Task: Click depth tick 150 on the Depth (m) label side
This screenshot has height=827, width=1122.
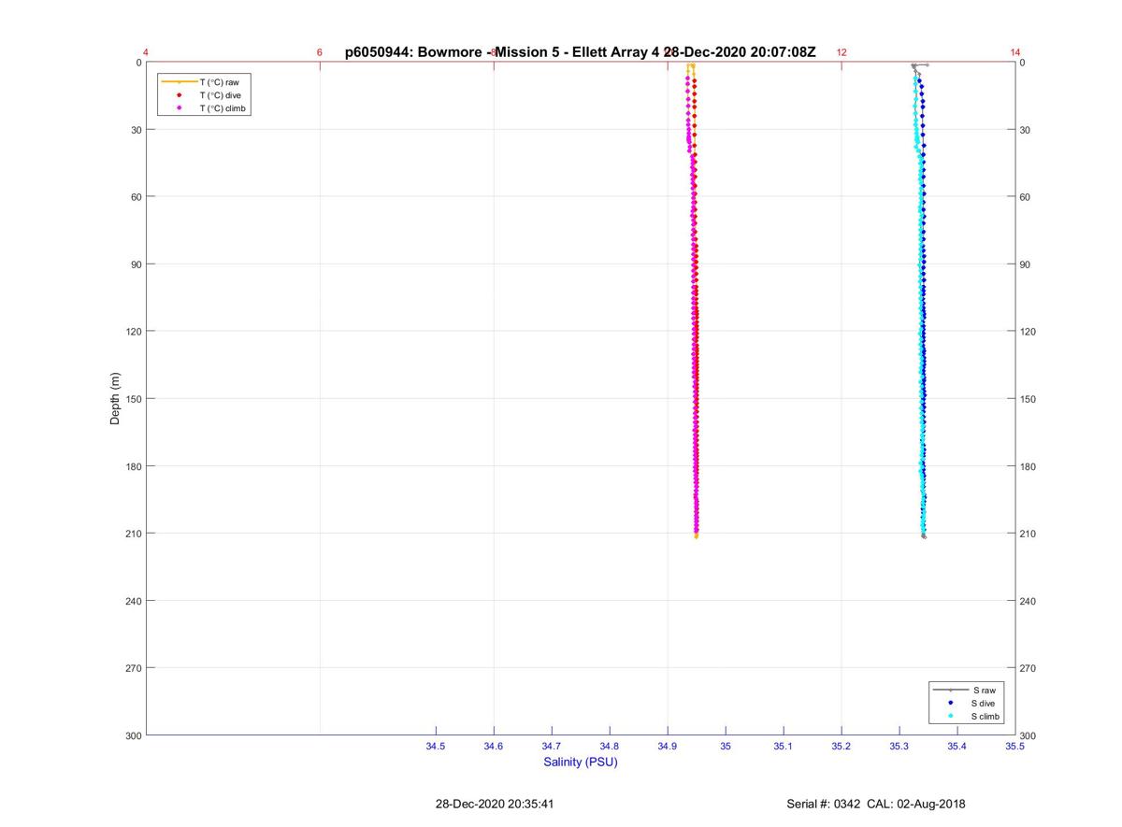Action: tap(134, 399)
